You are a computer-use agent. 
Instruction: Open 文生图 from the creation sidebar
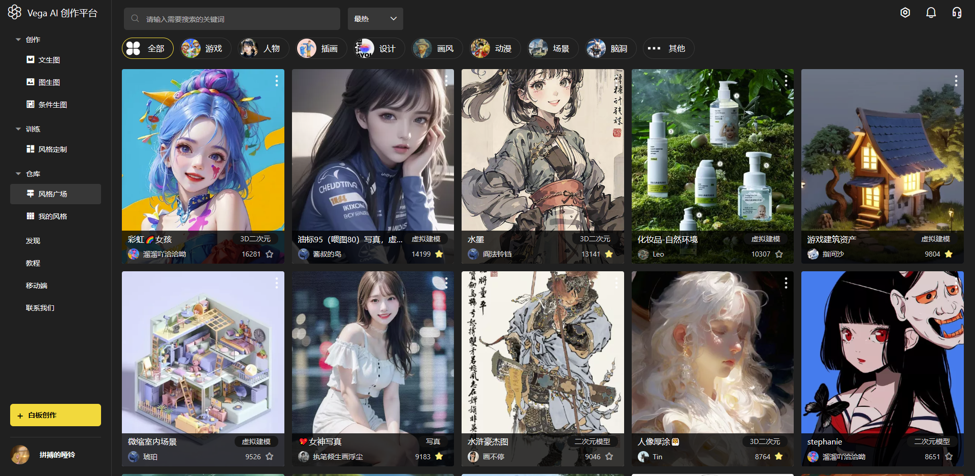pos(49,59)
